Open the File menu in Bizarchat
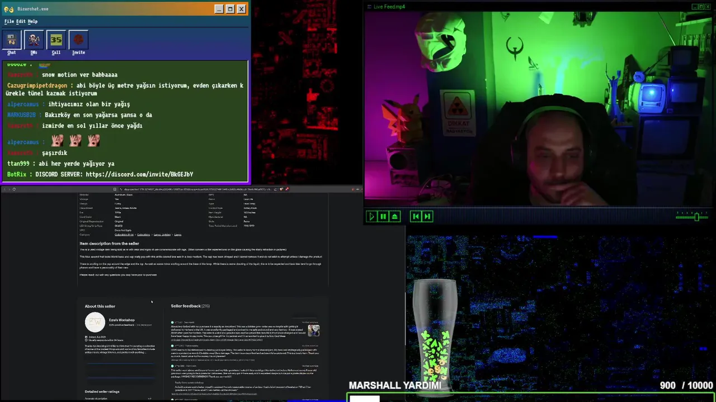The image size is (716, 402). (x=9, y=21)
